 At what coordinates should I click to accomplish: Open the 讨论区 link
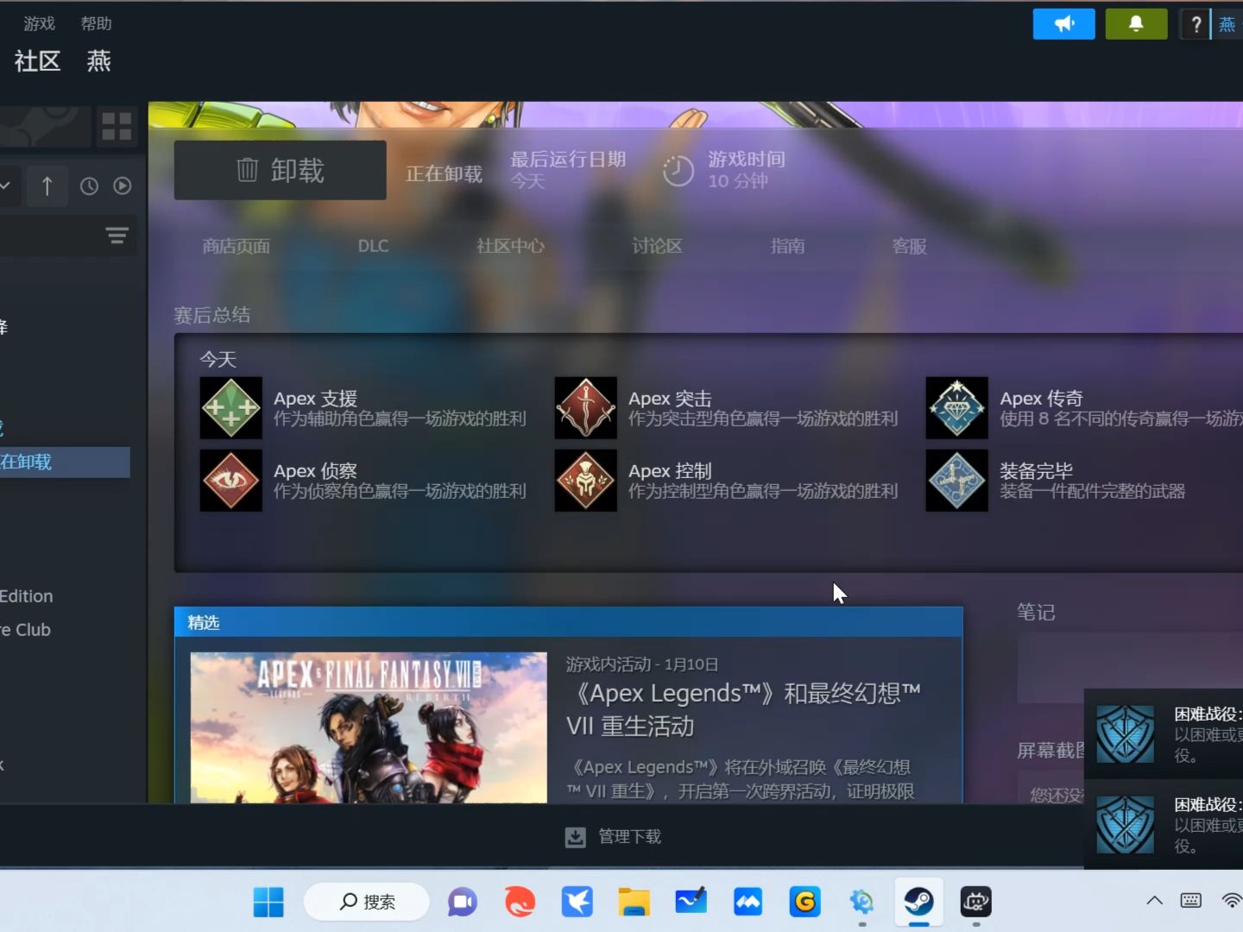coord(658,247)
